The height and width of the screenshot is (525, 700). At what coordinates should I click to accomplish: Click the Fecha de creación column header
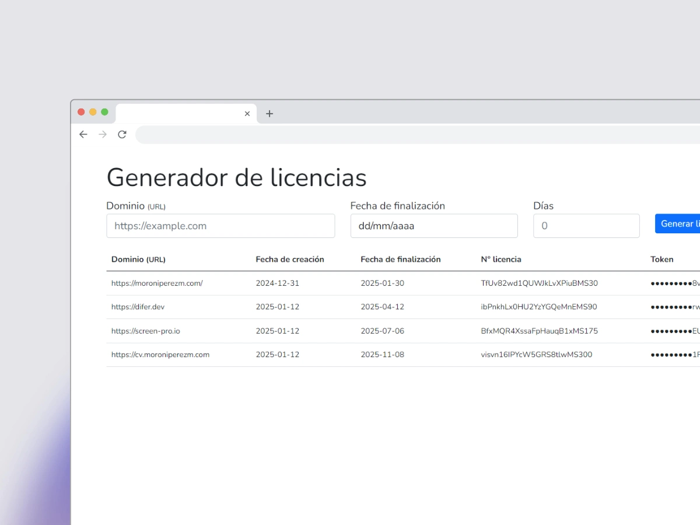point(290,259)
